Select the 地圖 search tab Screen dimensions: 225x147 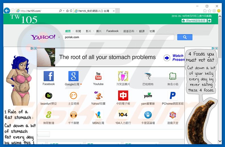(152, 31)
